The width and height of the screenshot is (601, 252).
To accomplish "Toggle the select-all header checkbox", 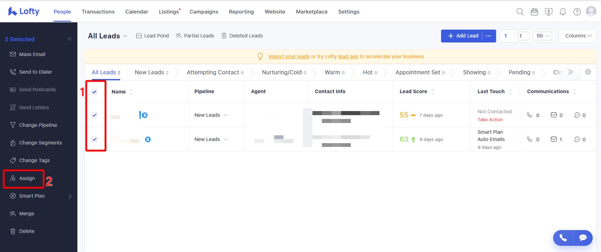I will point(94,92).
